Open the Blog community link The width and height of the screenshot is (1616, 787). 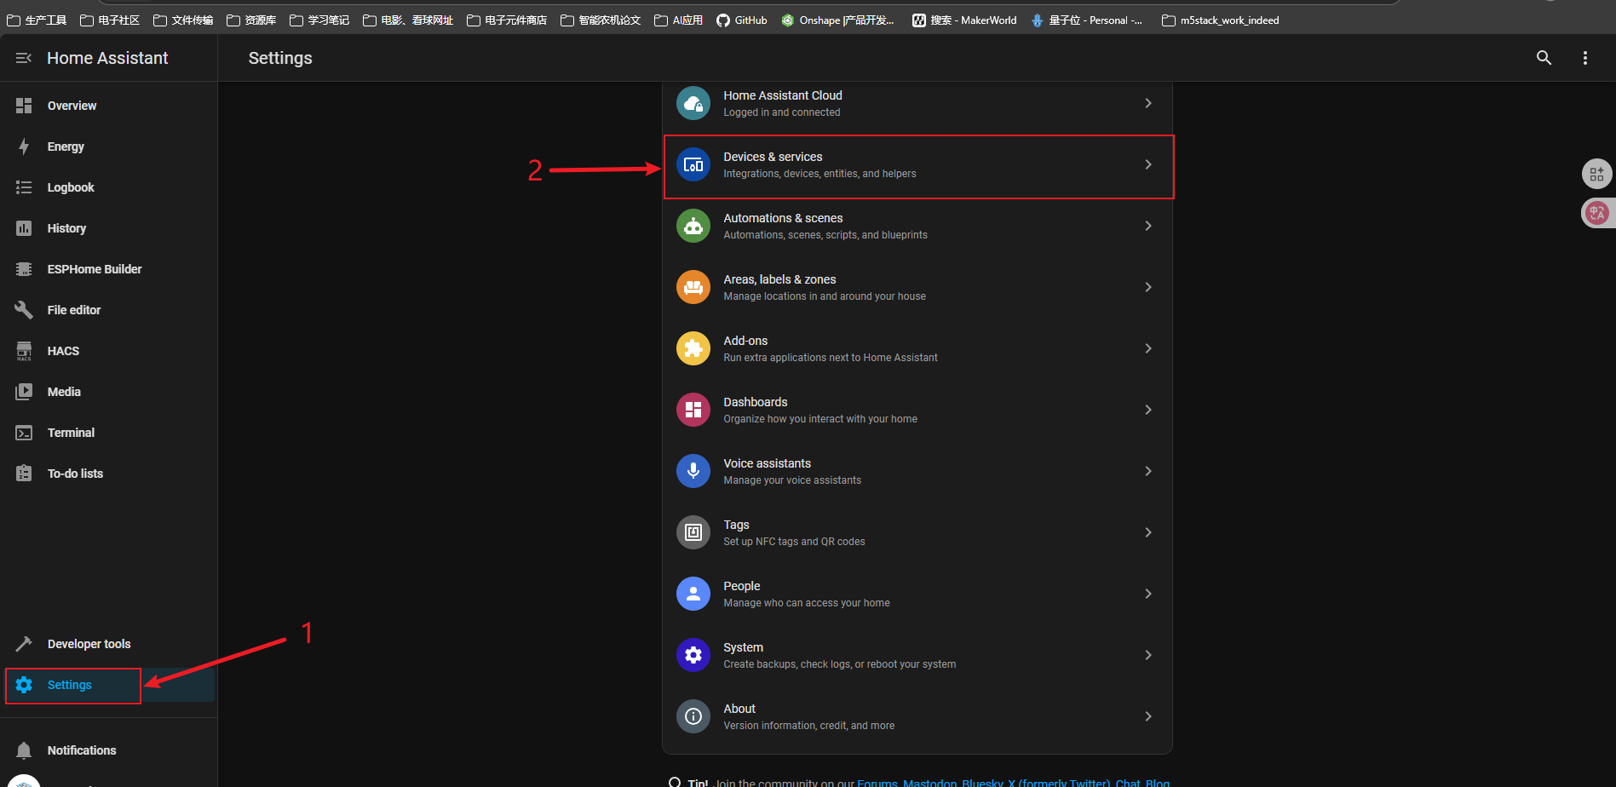[1157, 782]
